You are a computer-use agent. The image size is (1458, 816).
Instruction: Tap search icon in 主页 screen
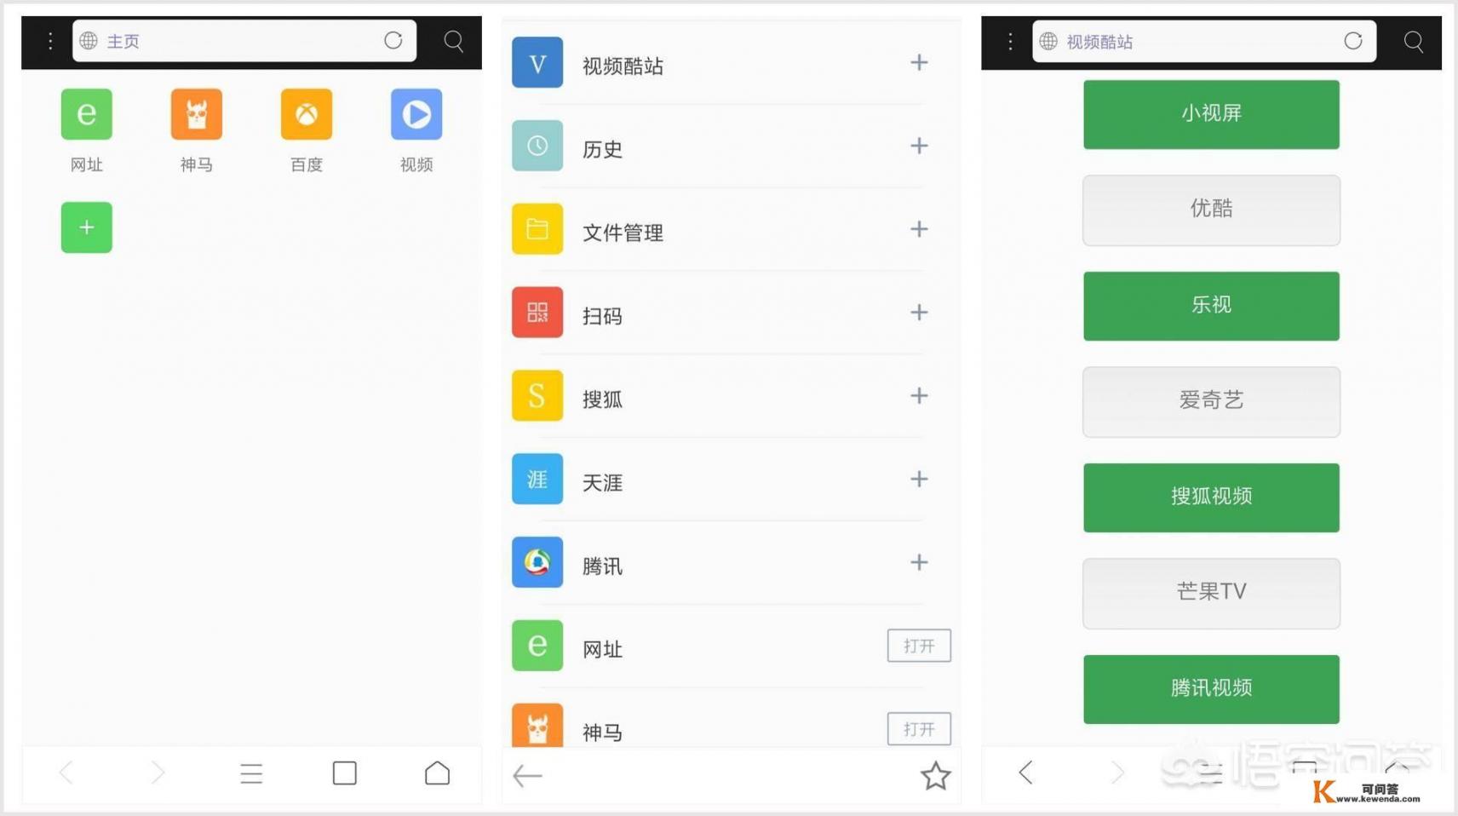click(x=454, y=41)
